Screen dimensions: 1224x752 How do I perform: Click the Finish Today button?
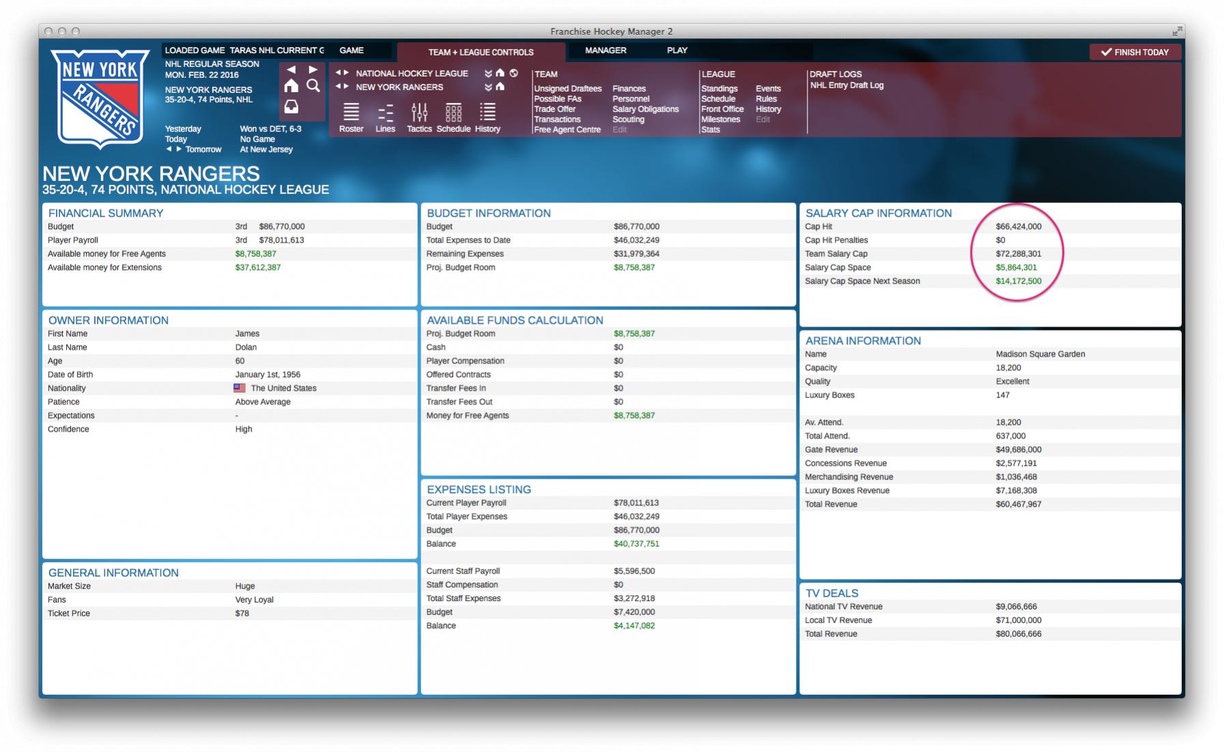[1135, 52]
